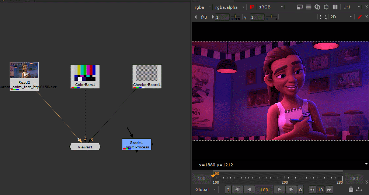Click the gamma slider handle

272,16
